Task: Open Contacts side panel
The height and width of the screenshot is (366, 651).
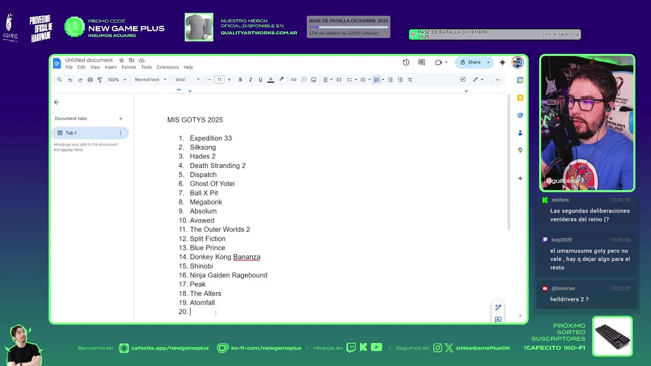Action: coord(520,133)
